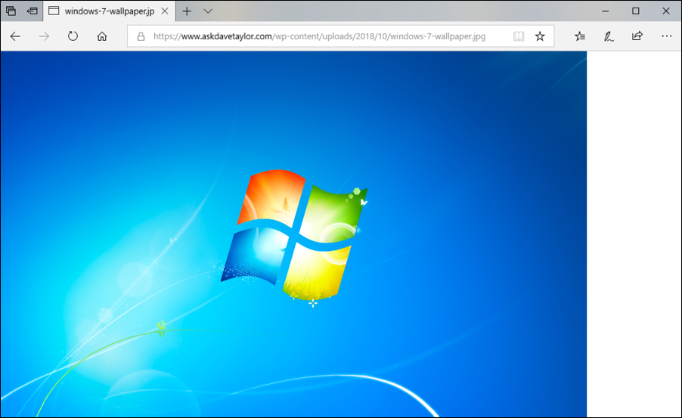This screenshot has height=418, width=682.
Task: Go back to the previous page
Action: 15,36
